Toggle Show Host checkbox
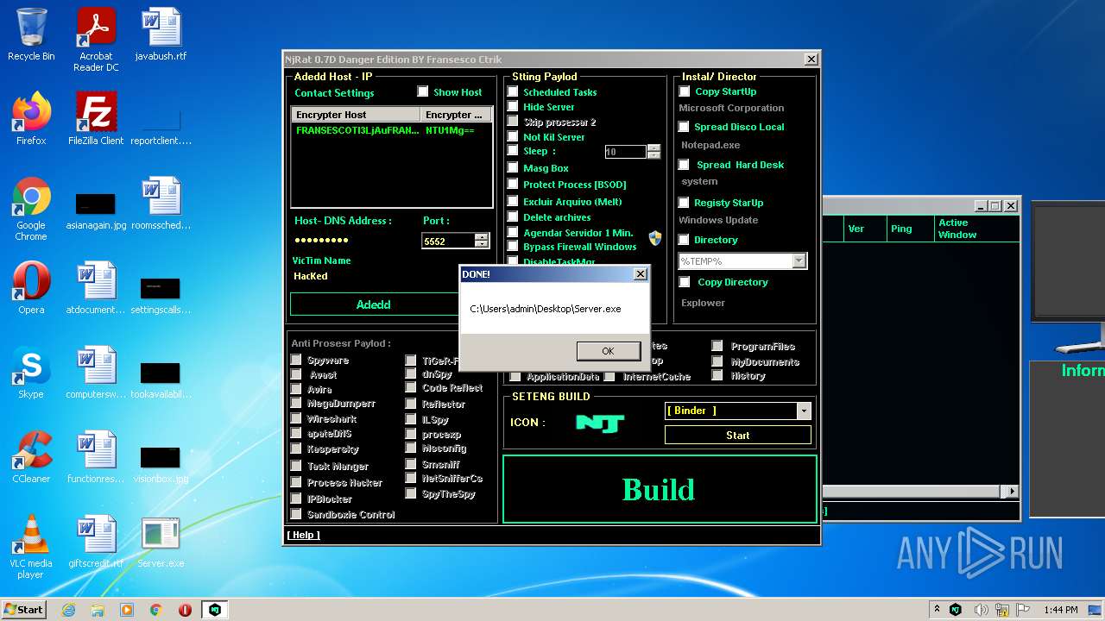Screen dimensions: 1105x621 click(x=423, y=91)
